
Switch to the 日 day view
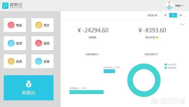tap(165, 15)
